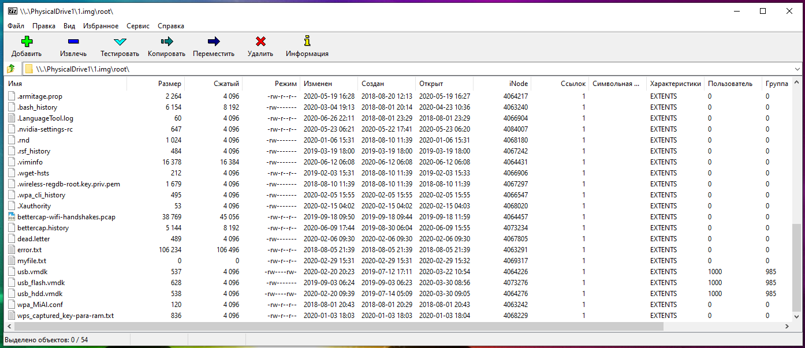
Task: Click inside the address path field
Action: 404,69
